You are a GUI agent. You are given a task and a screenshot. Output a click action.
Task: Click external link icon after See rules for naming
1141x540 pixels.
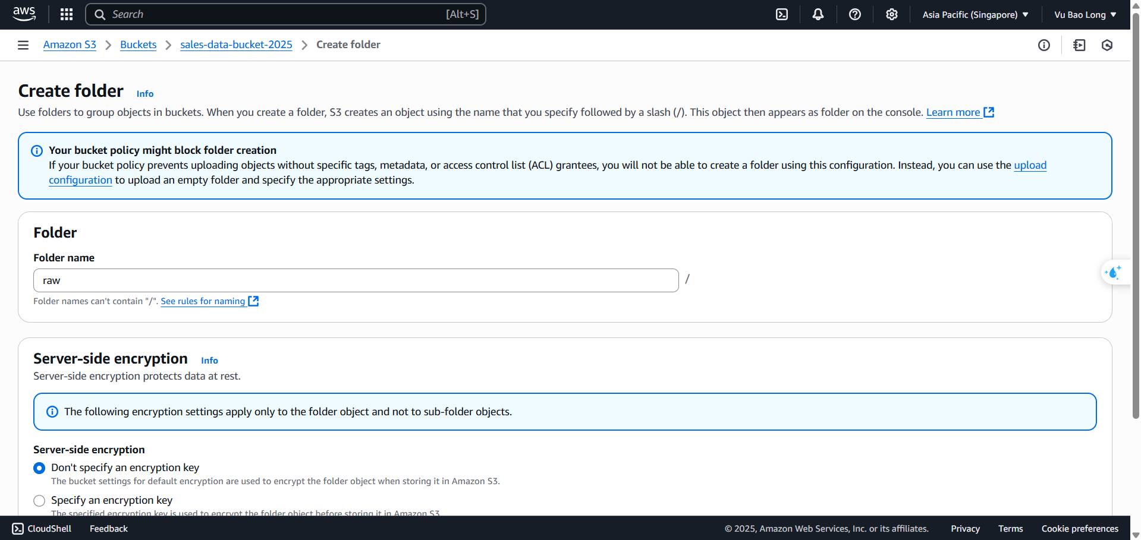[253, 301]
